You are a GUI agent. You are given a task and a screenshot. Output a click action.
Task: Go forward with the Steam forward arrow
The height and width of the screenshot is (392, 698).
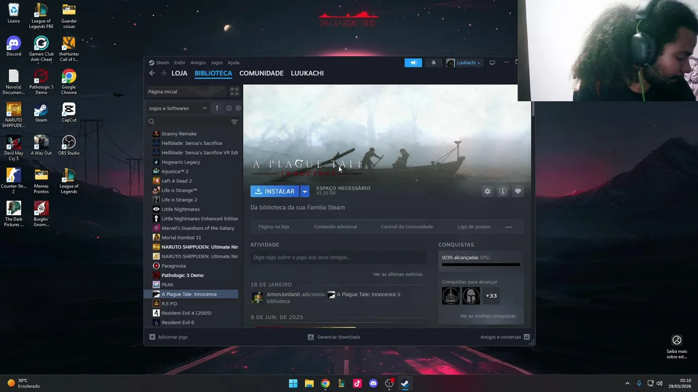163,73
